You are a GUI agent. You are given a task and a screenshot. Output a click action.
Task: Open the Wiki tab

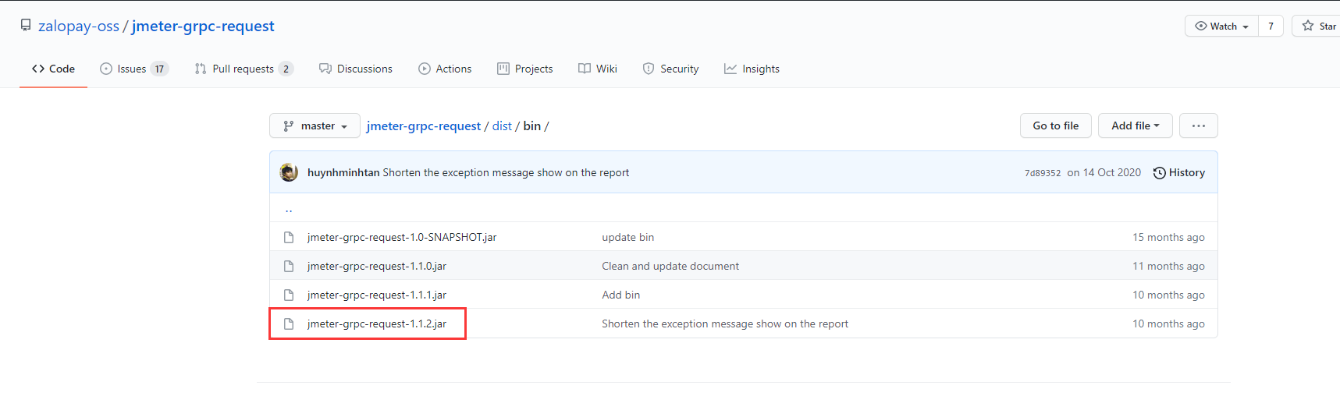coord(598,69)
